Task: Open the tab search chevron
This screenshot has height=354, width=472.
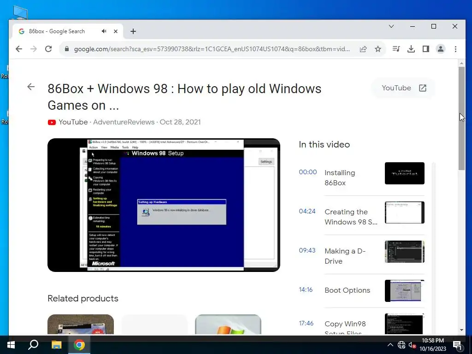Action: coord(391,26)
